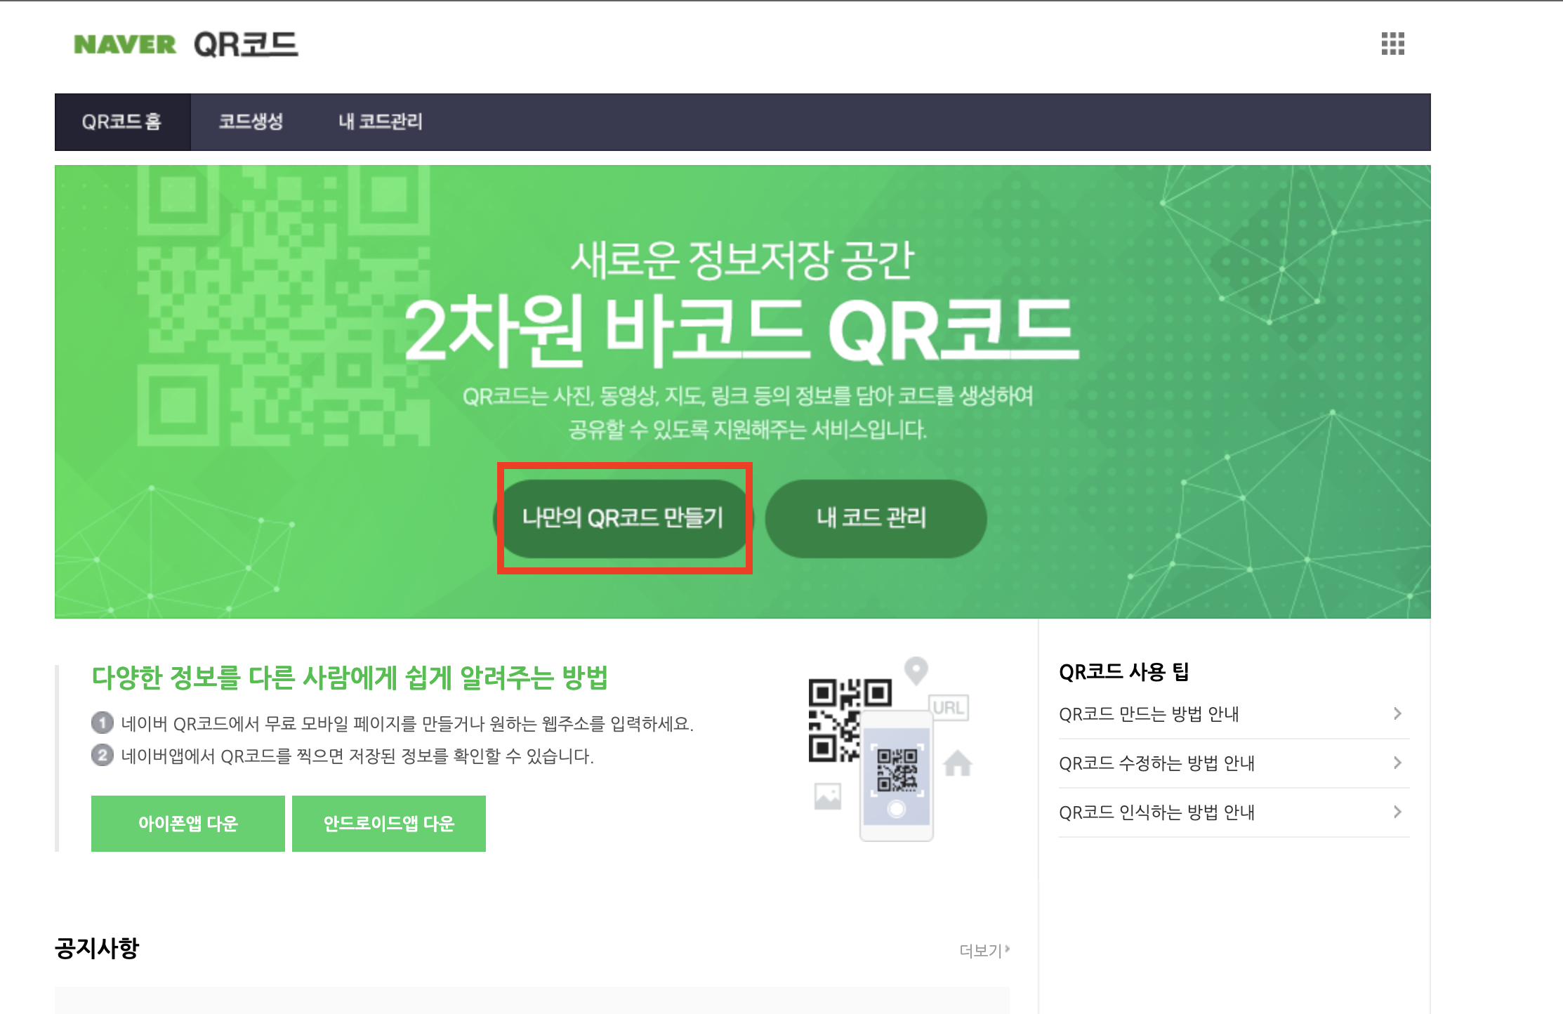The height and width of the screenshot is (1014, 1563).
Task: Expand chevron for QR코드 인식하는 방법 안내
Action: coord(1397,812)
